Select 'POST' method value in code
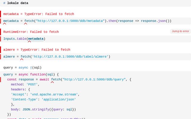 (32, 84)
